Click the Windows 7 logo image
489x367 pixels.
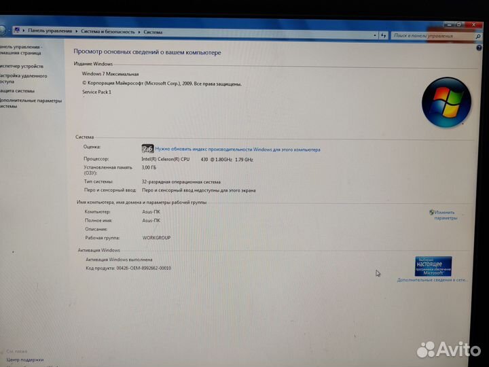446,102
